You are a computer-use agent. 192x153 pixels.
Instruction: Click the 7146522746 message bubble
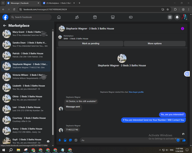coord(72,130)
